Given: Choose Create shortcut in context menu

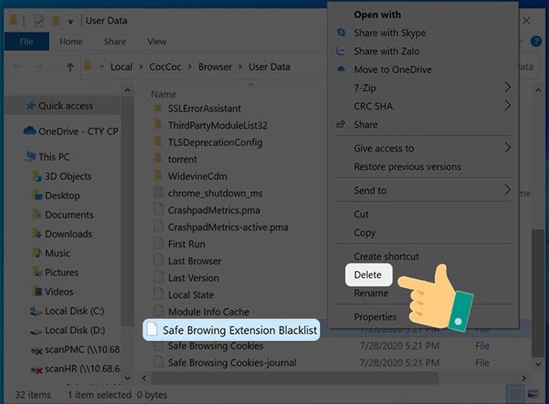Looking at the screenshot, I should point(386,257).
